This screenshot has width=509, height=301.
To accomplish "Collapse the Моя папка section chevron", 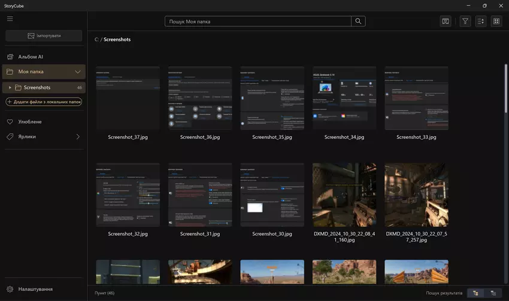I will point(78,72).
